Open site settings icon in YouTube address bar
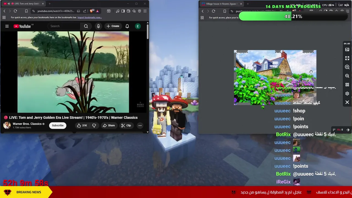The height and width of the screenshot is (198, 352). pos(33,11)
